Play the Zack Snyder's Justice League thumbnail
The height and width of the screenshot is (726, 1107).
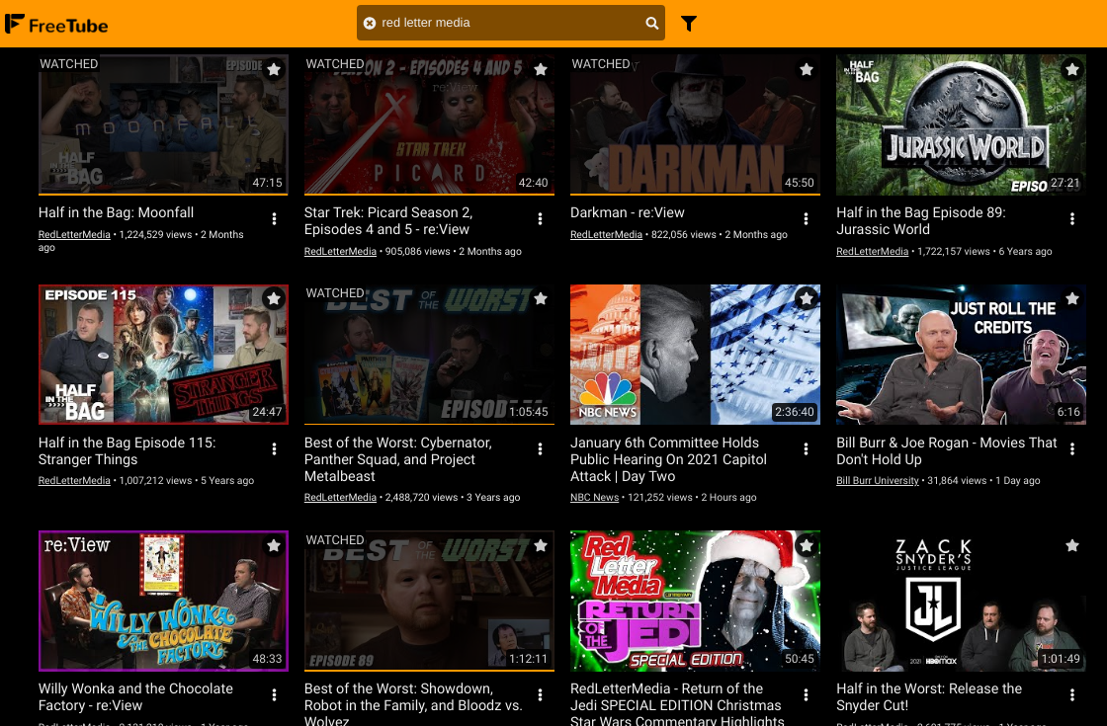click(961, 601)
